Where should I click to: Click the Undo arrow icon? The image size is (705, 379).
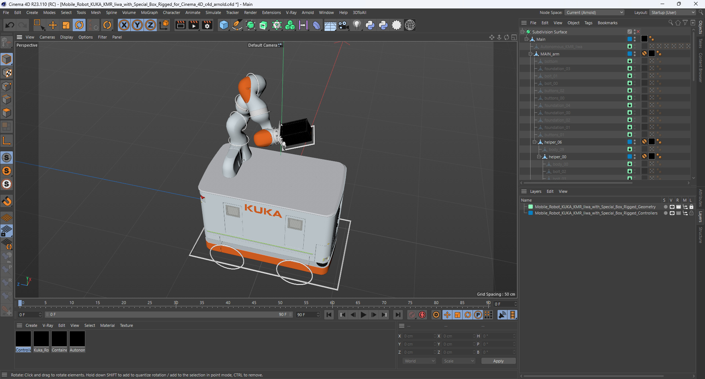pyautogui.click(x=10, y=25)
